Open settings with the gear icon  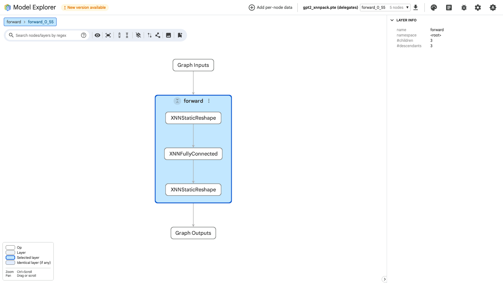click(478, 8)
